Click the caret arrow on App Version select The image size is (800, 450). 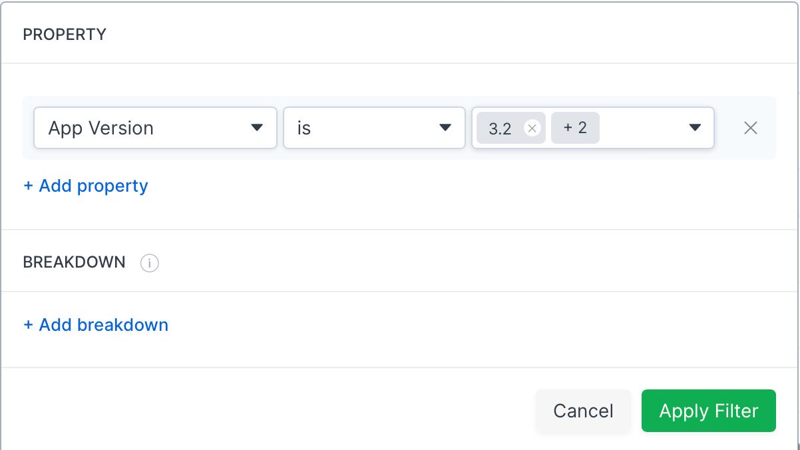256,128
